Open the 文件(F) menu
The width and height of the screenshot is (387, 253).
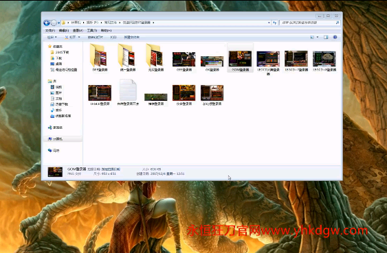pos(50,31)
